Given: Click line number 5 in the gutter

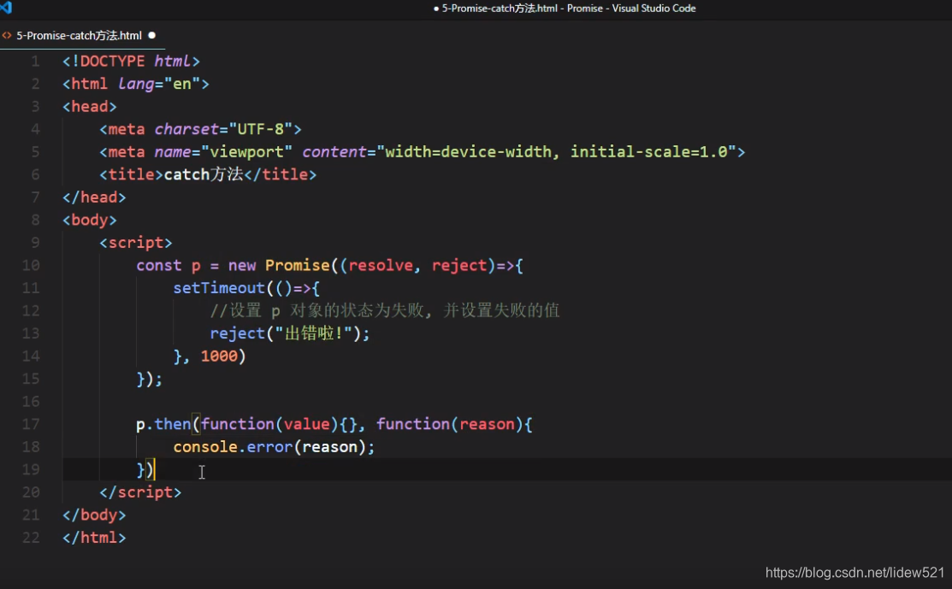Looking at the screenshot, I should click(x=35, y=151).
